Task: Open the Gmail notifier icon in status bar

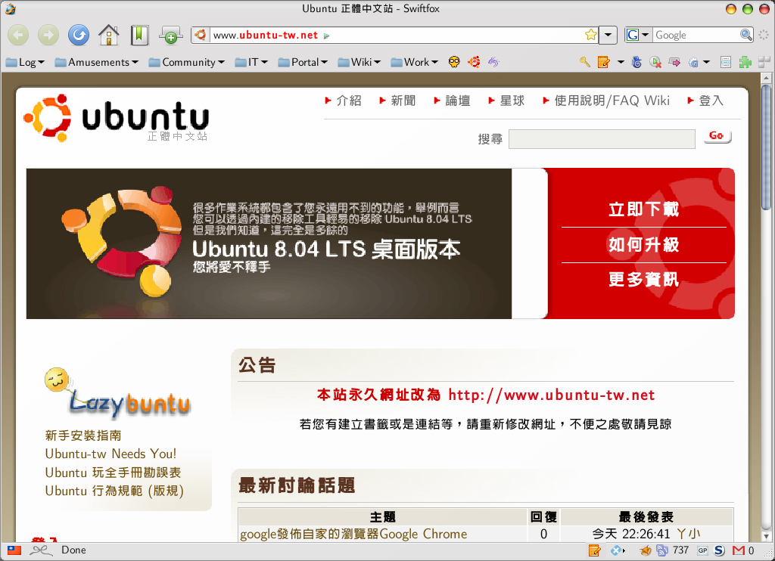Action: tap(739, 550)
